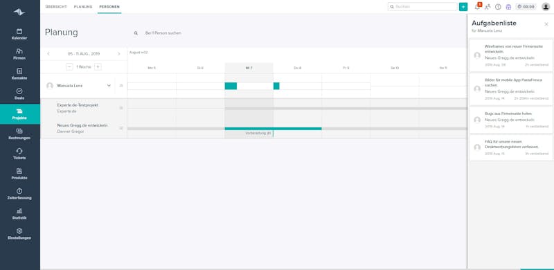This screenshot has height=270, width=554.
Task: Open the Firmen sidebar section
Action: (19, 54)
